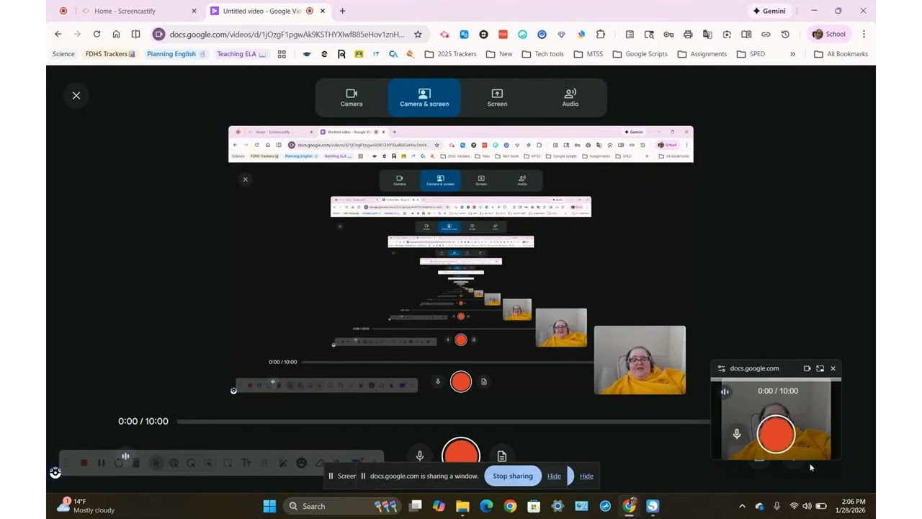Image resolution: width=922 pixels, height=519 pixels.
Task: Open the Extensions puzzle icon
Action: click(x=601, y=34)
